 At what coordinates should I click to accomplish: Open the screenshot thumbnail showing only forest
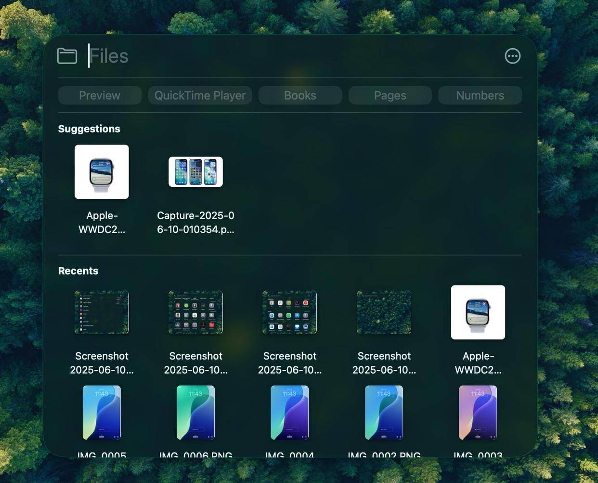tap(384, 312)
